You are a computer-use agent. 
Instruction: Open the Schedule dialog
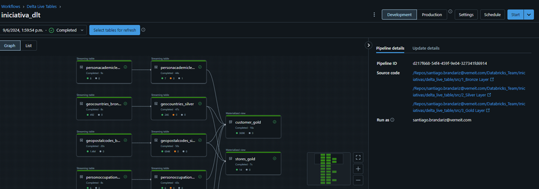click(492, 15)
